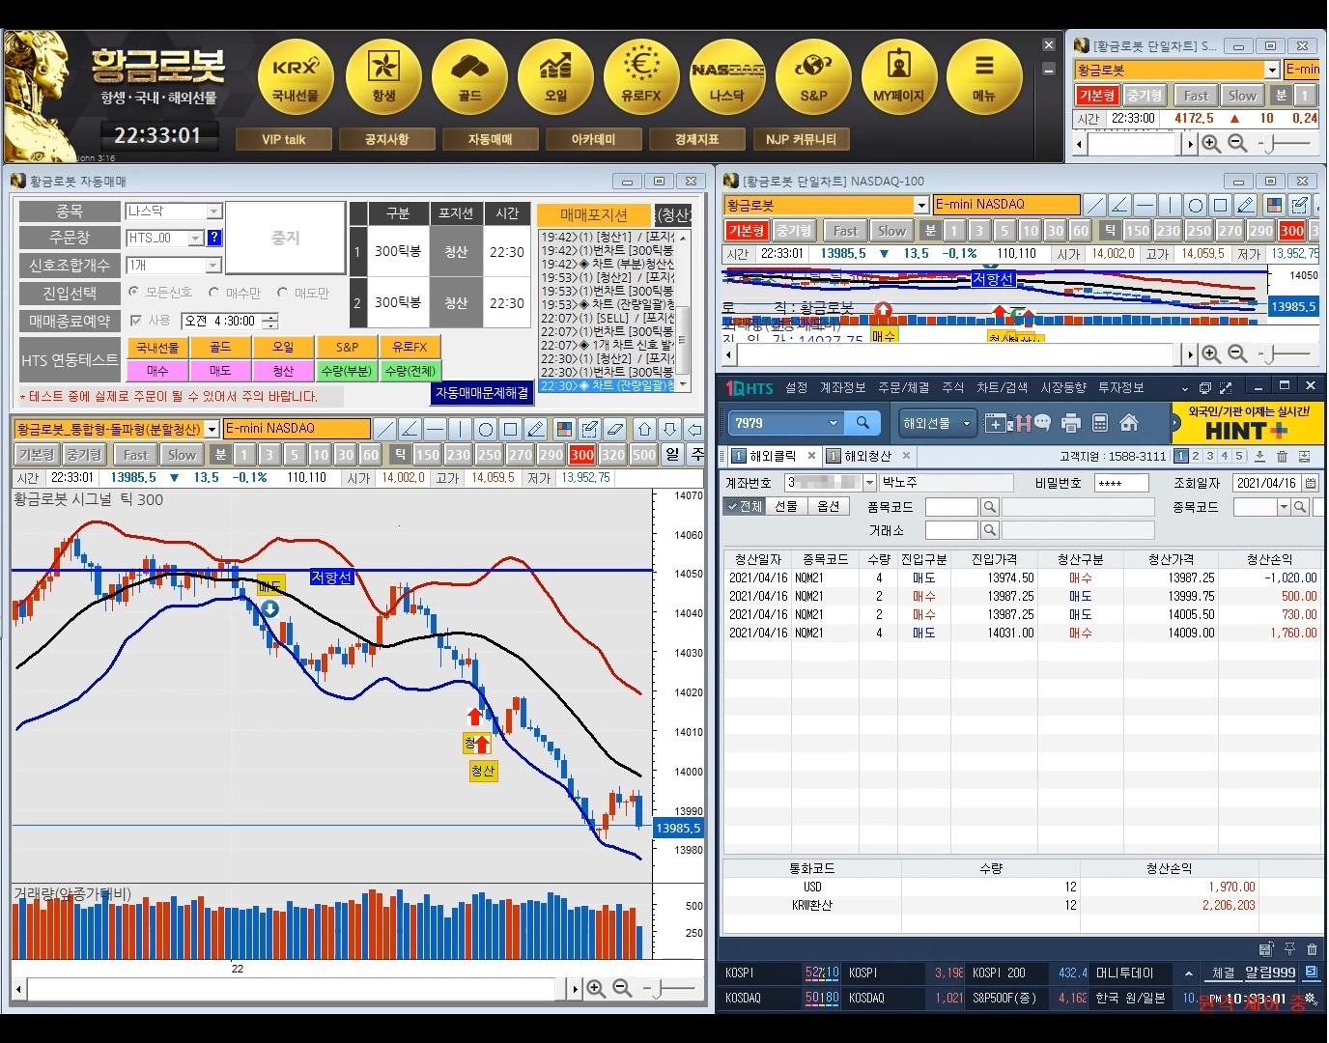
Task: Expand the 주문창 HTS_00 dropdown
Action: 196,238
